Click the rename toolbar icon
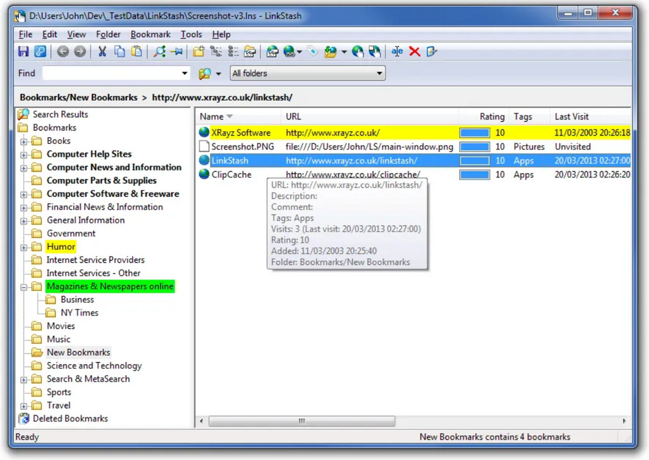Screen dimensions: 649x460 [397, 51]
